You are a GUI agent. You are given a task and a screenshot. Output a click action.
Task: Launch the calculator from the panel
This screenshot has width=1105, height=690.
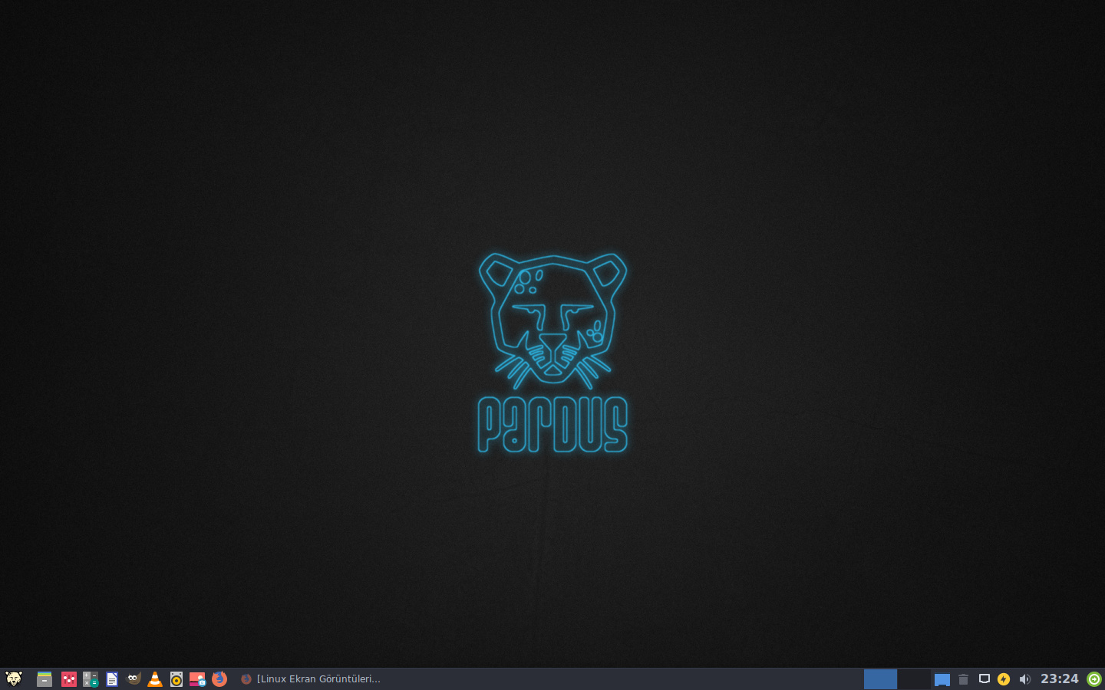(x=91, y=678)
